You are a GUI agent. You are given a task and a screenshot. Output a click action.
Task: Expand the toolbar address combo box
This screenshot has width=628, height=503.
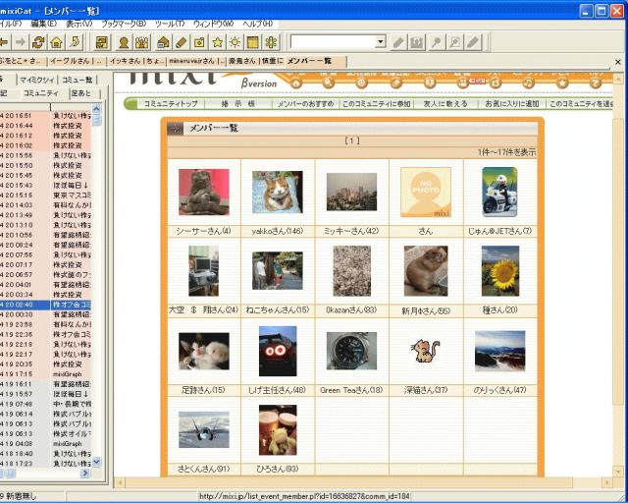click(x=380, y=42)
